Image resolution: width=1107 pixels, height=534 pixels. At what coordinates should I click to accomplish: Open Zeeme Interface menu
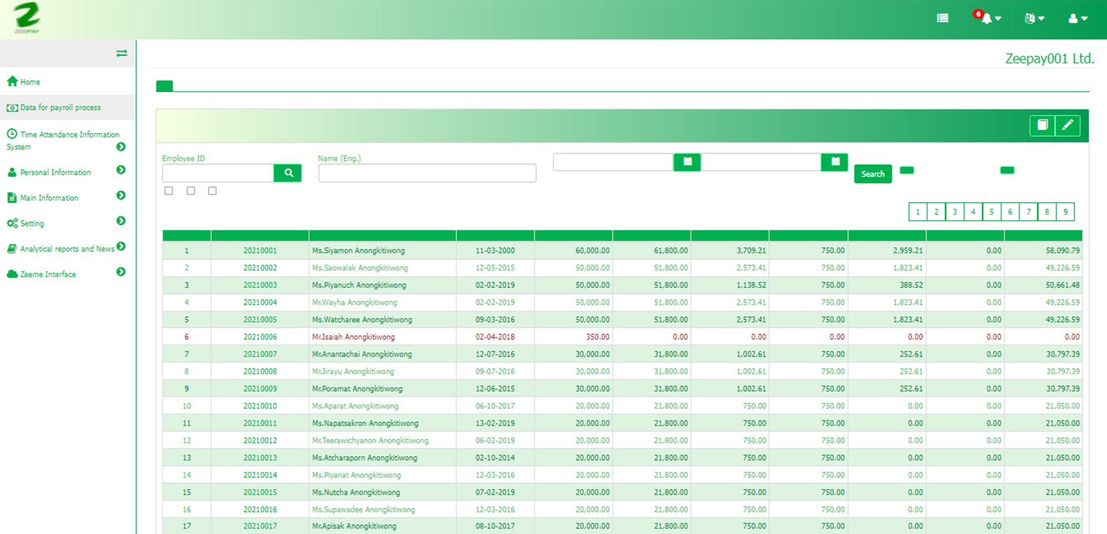click(x=48, y=274)
